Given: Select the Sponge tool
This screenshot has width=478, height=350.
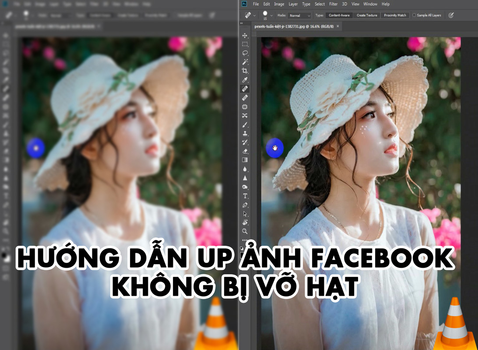Looking at the screenshot, I should [x=245, y=187].
